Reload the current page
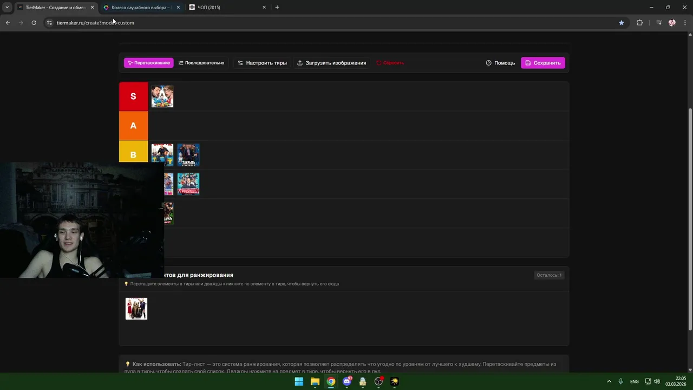693x390 pixels. (x=34, y=23)
